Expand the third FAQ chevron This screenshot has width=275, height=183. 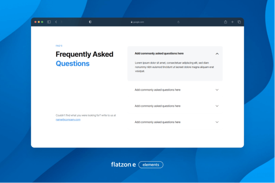(217, 106)
